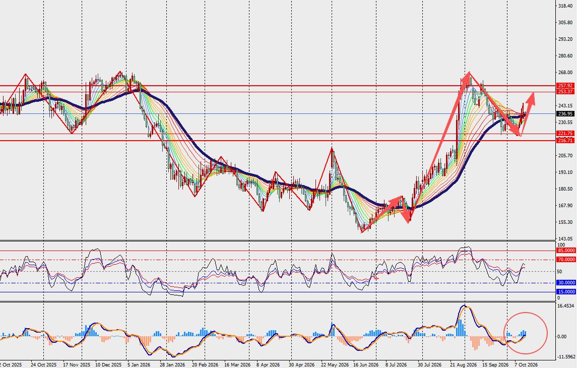Screen dimensions: 577x368
Task: Select the 268.00 price axis value
Action: click(565, 73)
